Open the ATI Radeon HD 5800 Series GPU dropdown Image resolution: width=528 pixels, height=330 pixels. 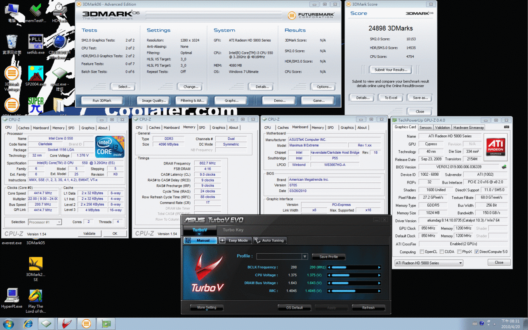click(429, 263)
